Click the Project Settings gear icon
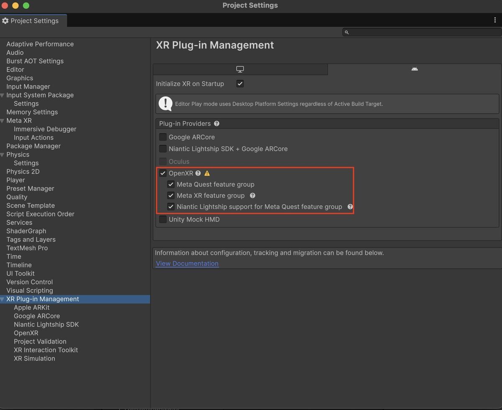 [5, 20]
